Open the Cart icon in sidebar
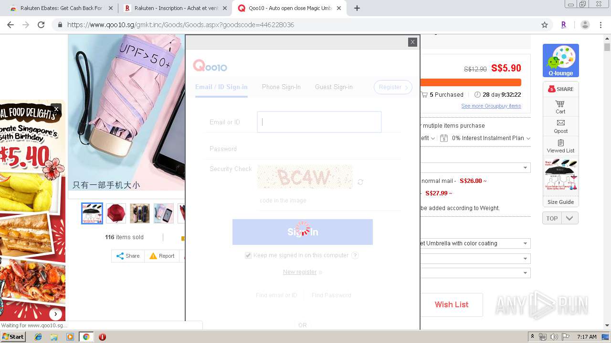This screenshot has height=343, width=611. (560, 107)
